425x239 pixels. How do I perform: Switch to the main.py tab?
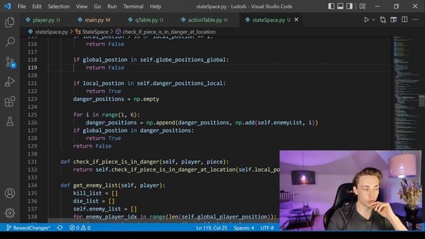tap(94, 20)
